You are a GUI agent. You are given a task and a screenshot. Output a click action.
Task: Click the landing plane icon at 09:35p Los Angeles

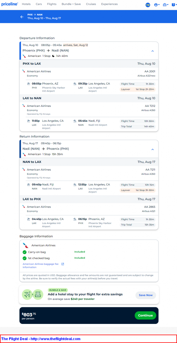75,84
